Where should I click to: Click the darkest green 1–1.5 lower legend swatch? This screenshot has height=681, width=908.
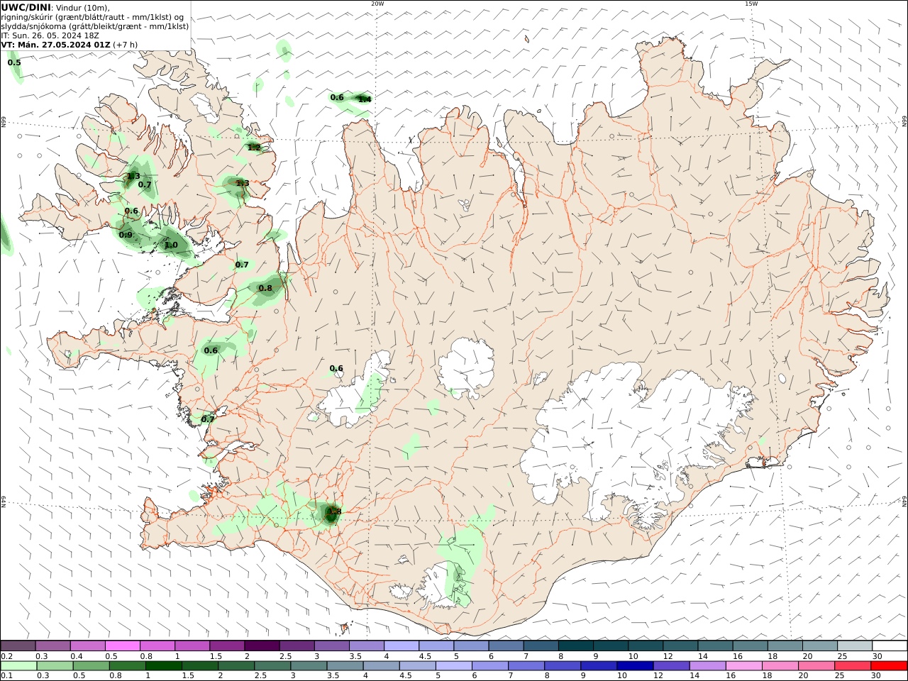163,666
